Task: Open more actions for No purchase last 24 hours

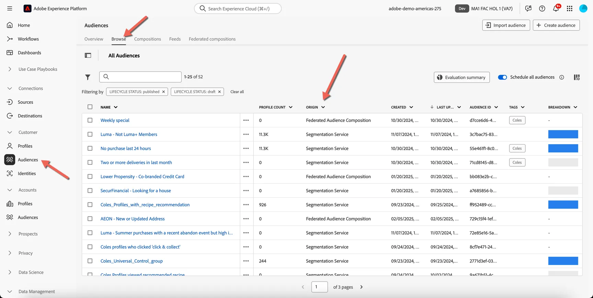Action: pos(246,149)
